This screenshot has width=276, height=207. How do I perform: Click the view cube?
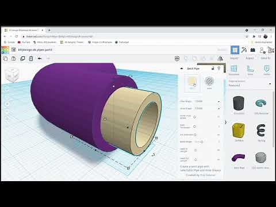point(12,75)
